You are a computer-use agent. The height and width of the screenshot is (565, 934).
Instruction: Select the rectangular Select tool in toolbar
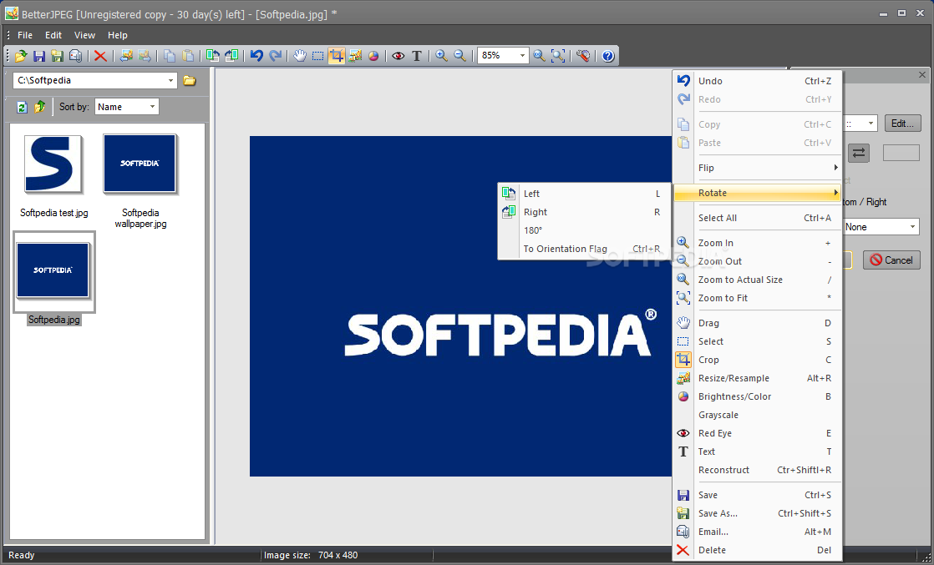[318, 56]
